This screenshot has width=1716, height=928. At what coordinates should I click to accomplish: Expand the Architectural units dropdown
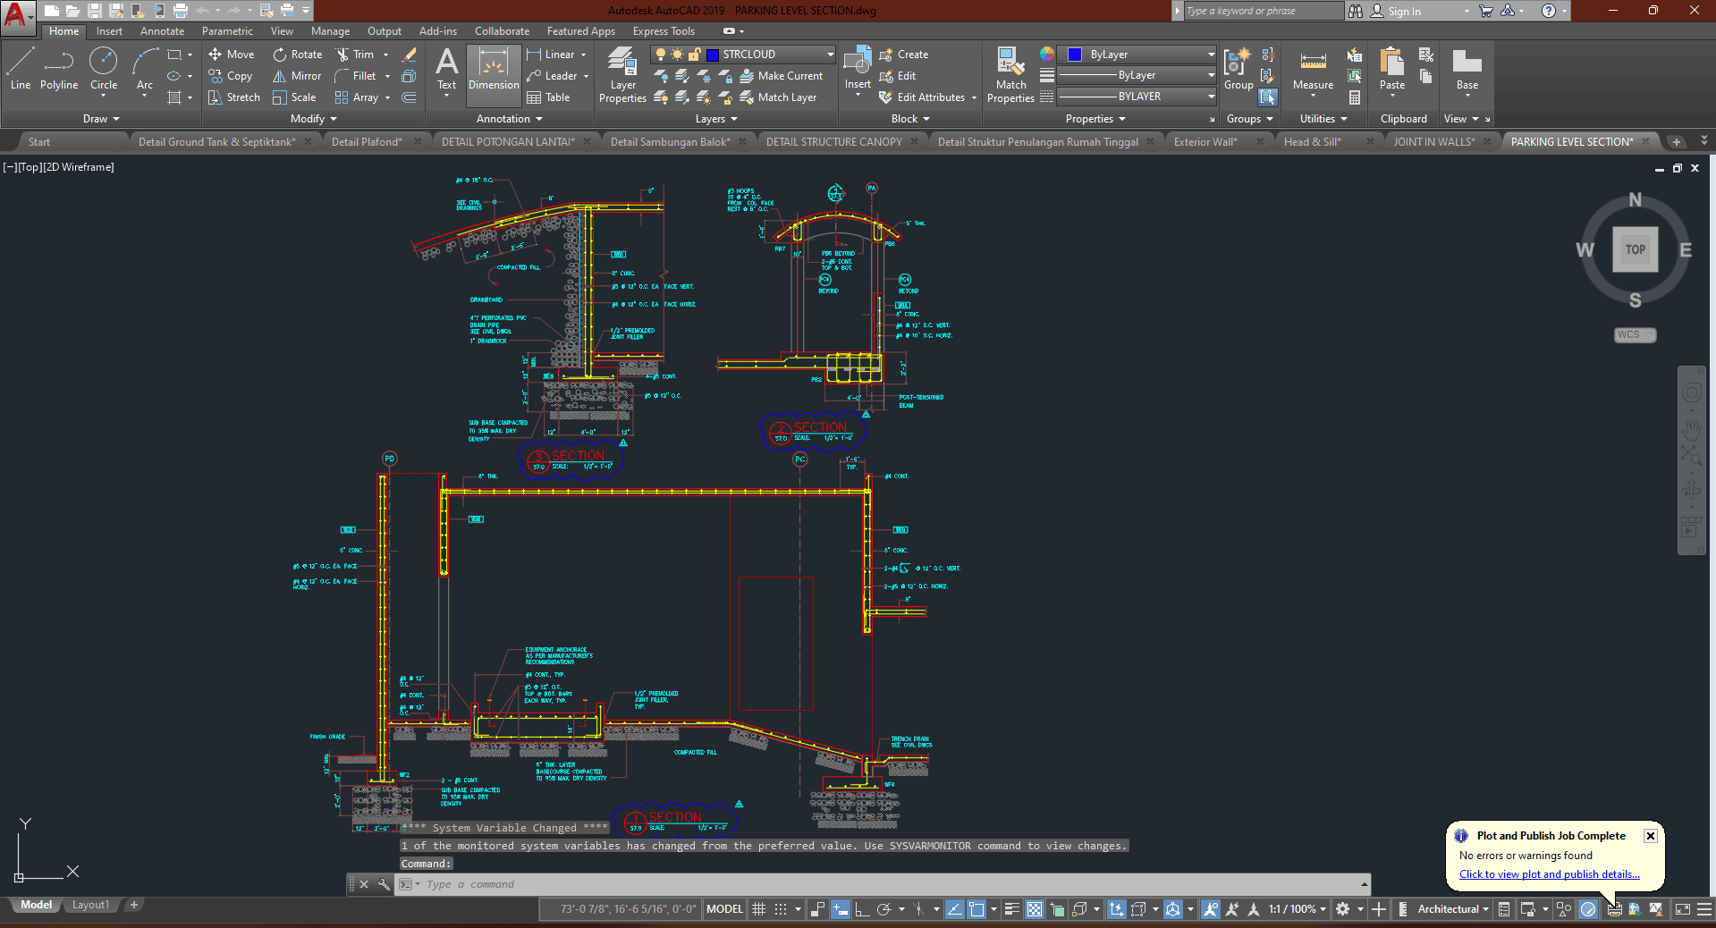[1453, 909]
